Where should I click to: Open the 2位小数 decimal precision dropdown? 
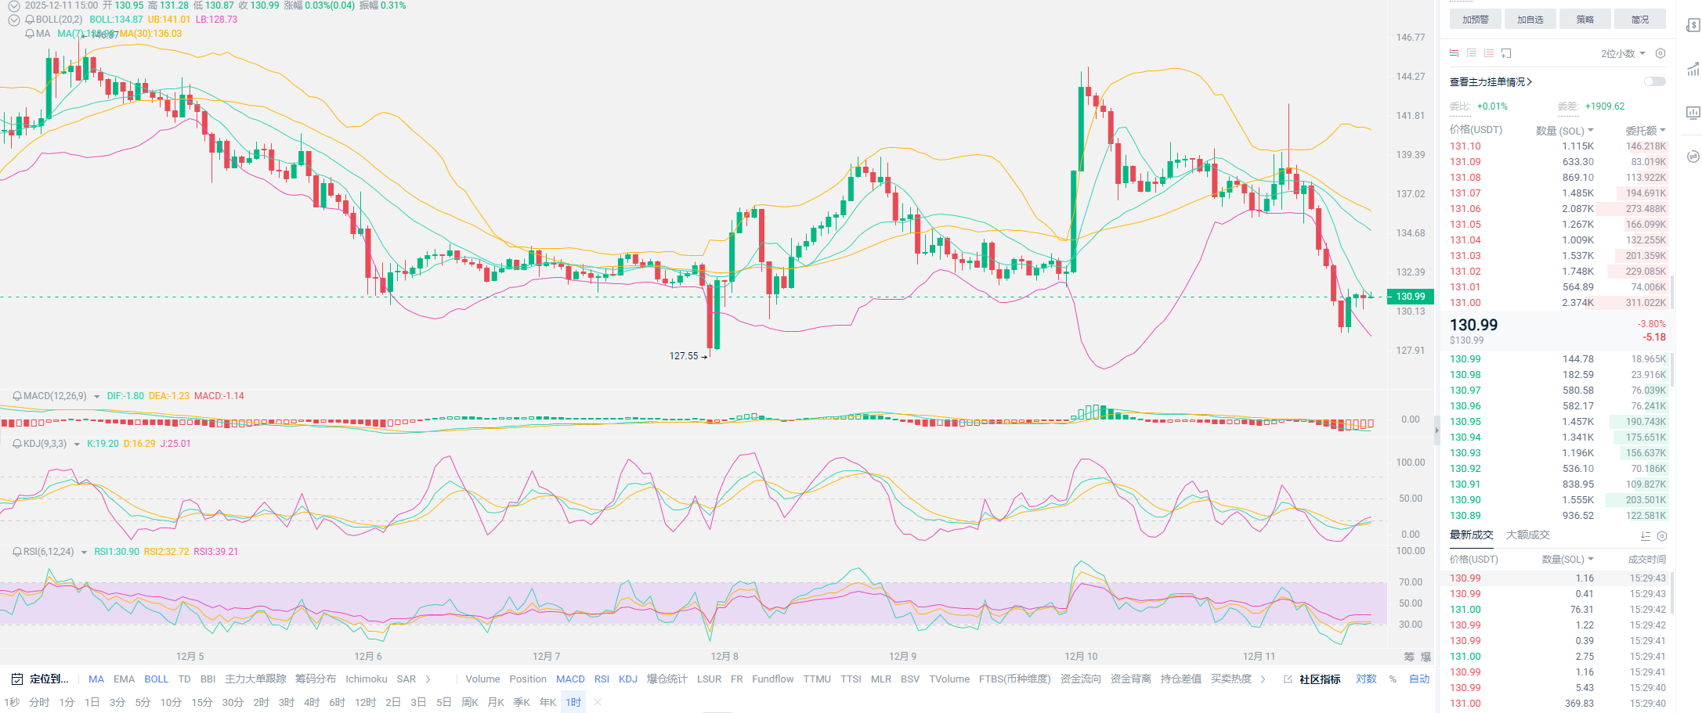pos(1622,53)
